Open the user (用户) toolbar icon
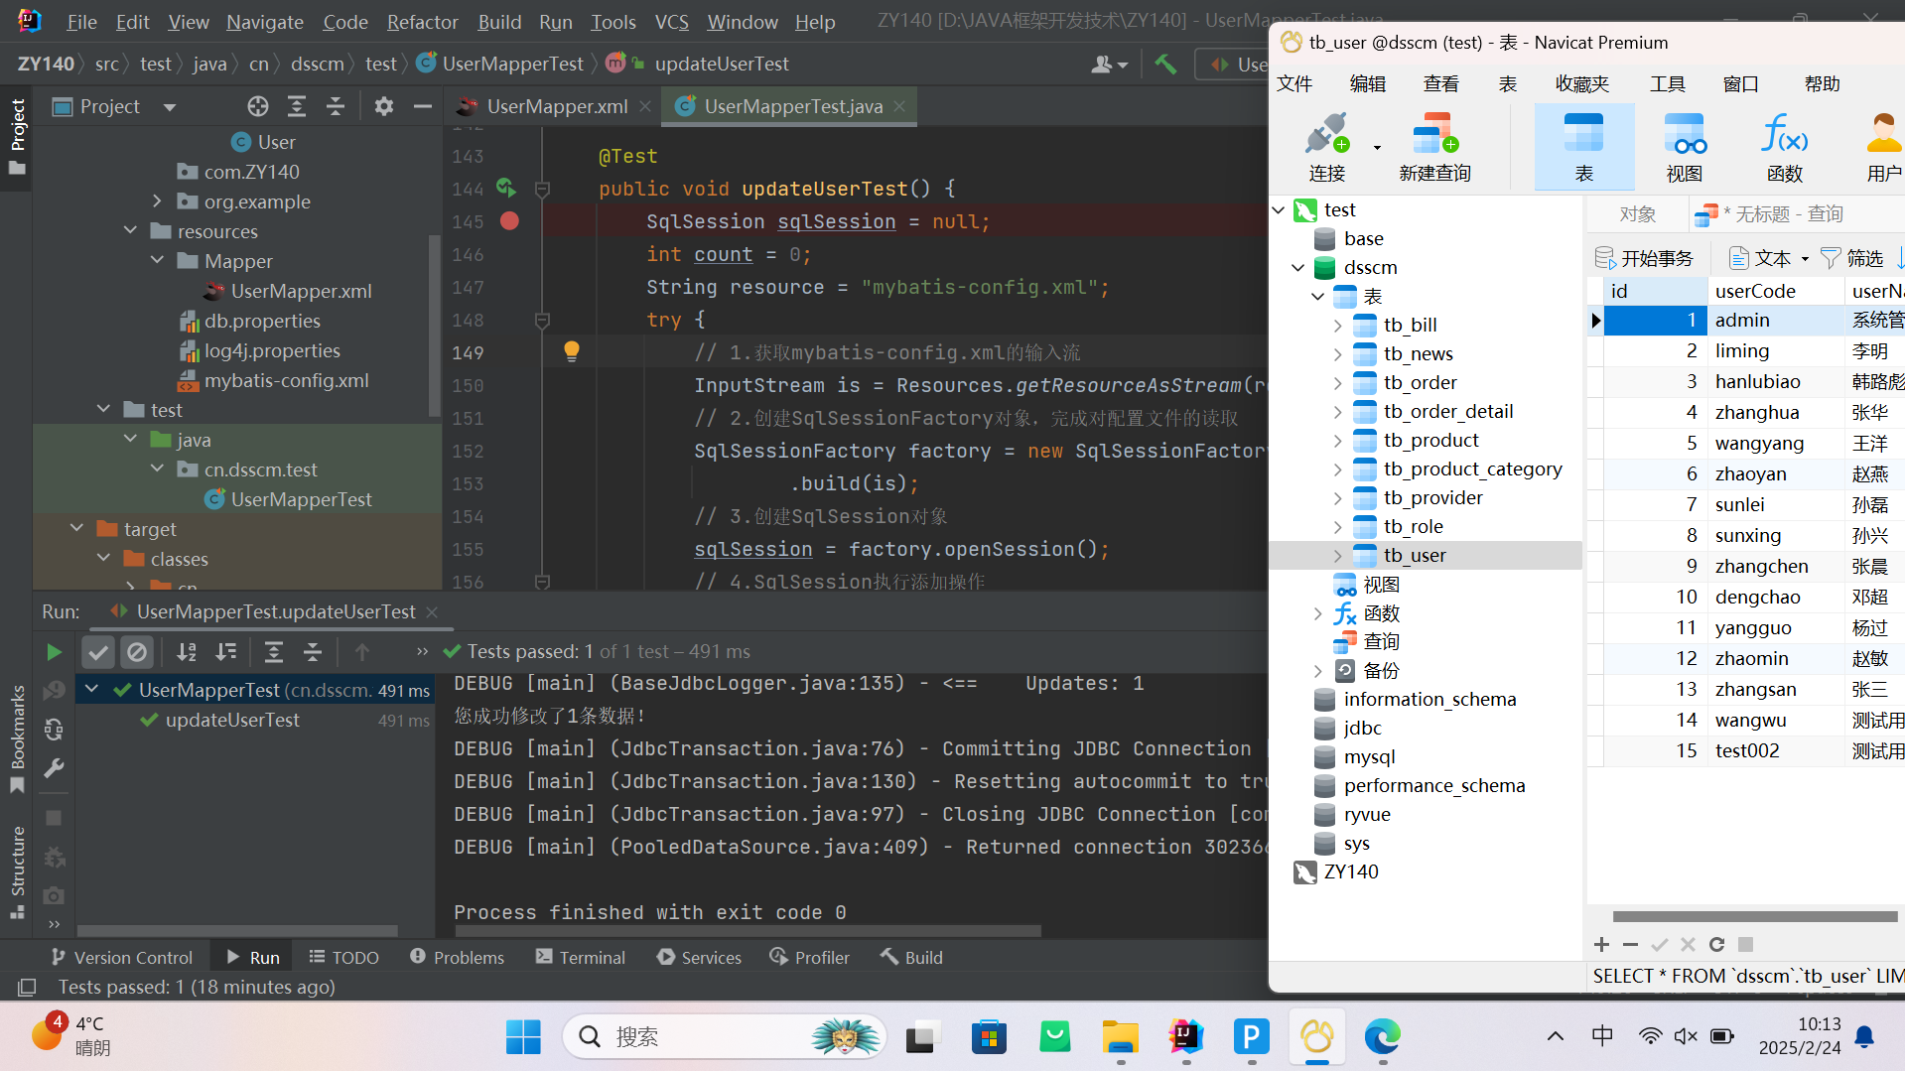Screen dimensions: 1905x1071 tap(1883, 147)
